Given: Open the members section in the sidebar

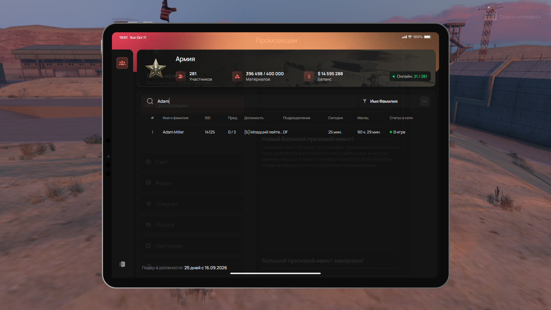Looking at the screenshot, I should coord(122,63).
